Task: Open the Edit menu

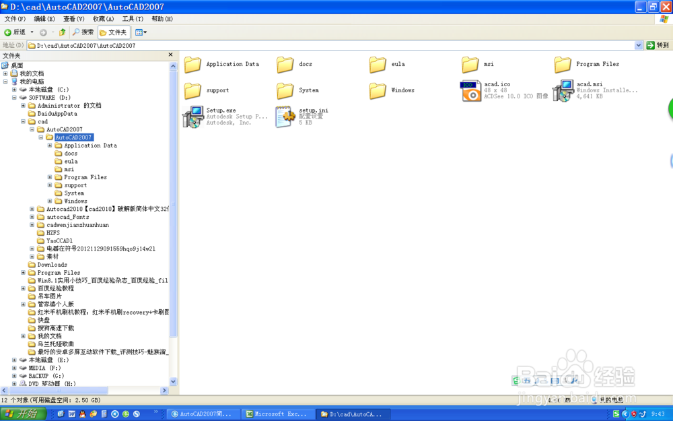Action: point(44,19)
